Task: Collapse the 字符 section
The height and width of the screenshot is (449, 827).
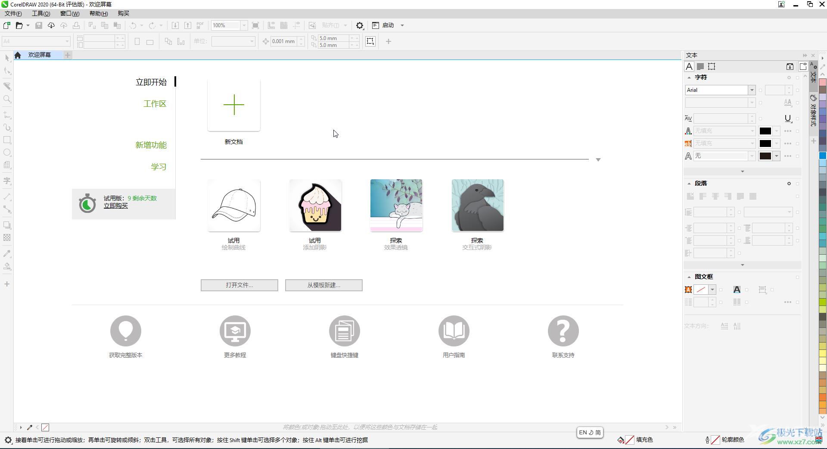Action: coord(689,78)
